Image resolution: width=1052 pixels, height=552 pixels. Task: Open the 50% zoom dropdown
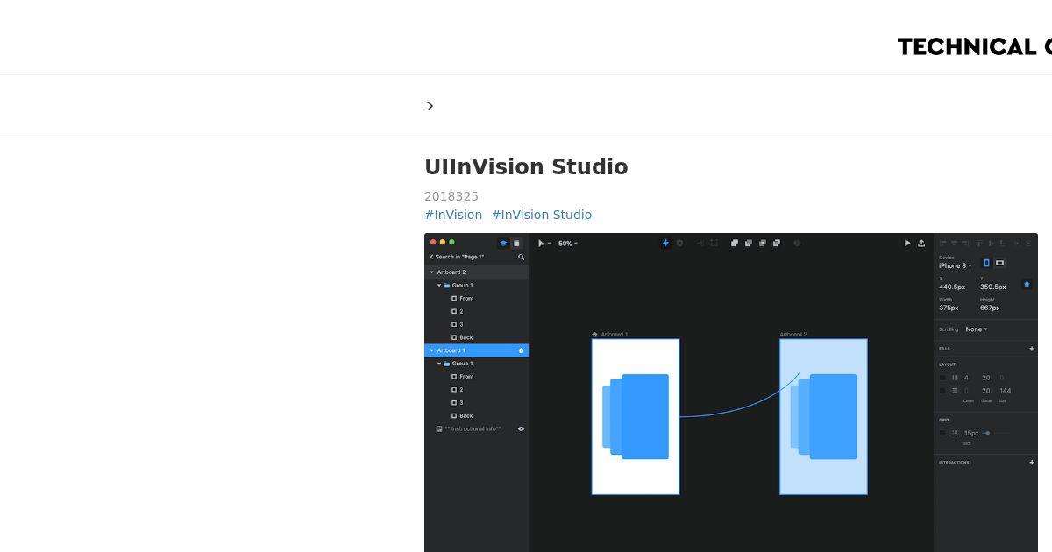pyautogui.click(x=568, y=244)
